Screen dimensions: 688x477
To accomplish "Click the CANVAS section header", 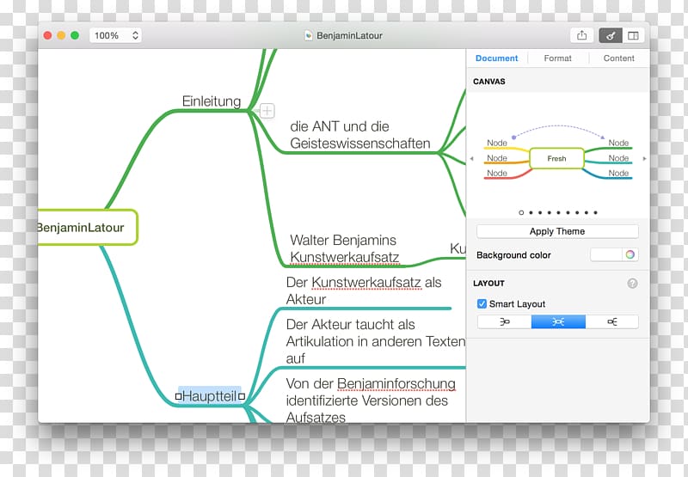I will pos(488,82).
